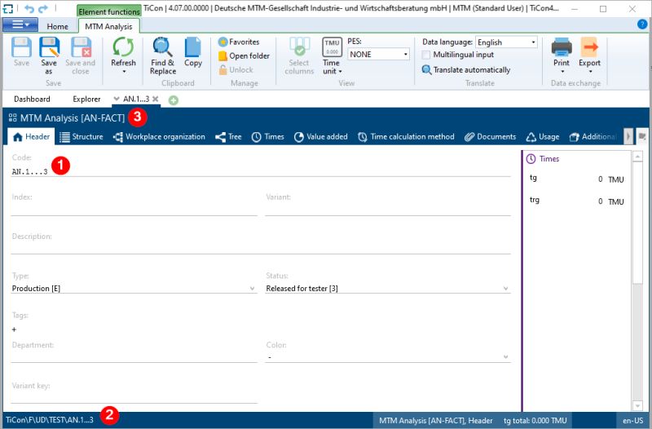Screen dimensions: 652x429
Task: Click the Variant input field
Action: click(388, 210)
